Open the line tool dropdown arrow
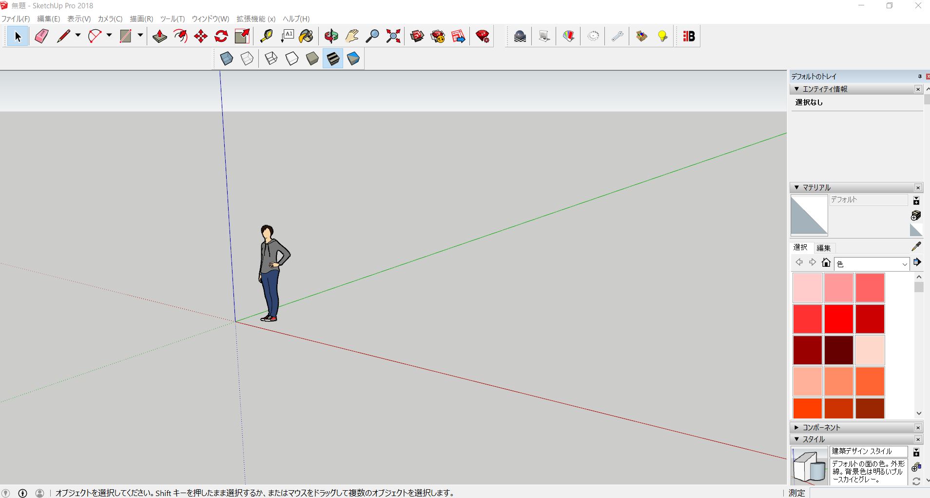Viewport: 930px width, 498px height. (x=78, y=36)
